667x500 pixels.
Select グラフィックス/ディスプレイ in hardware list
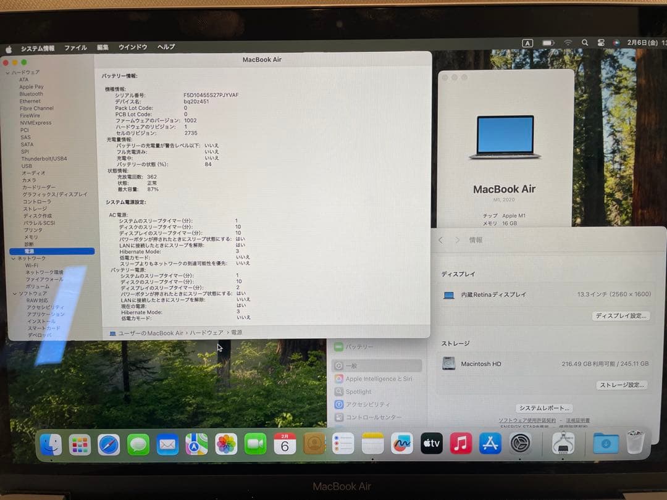point(55,194)
